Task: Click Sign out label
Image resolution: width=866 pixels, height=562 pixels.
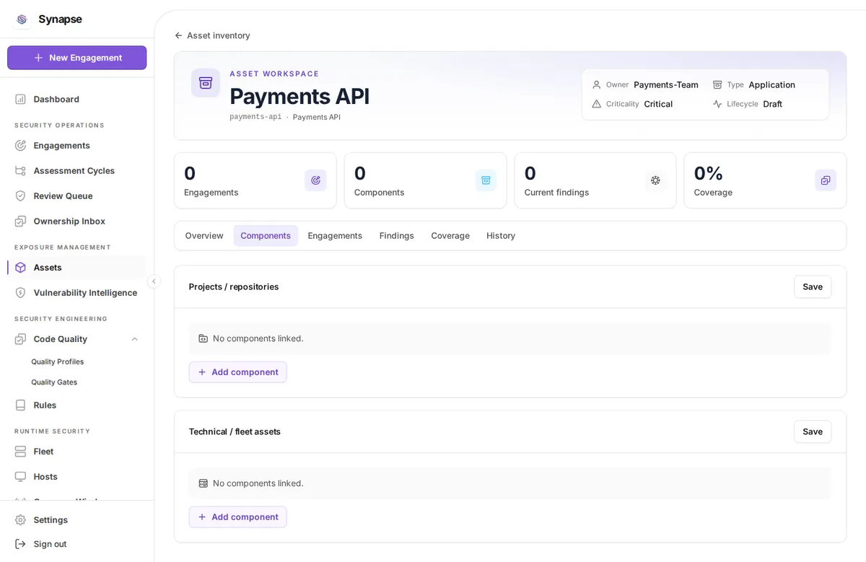Action: pos(50,544)
